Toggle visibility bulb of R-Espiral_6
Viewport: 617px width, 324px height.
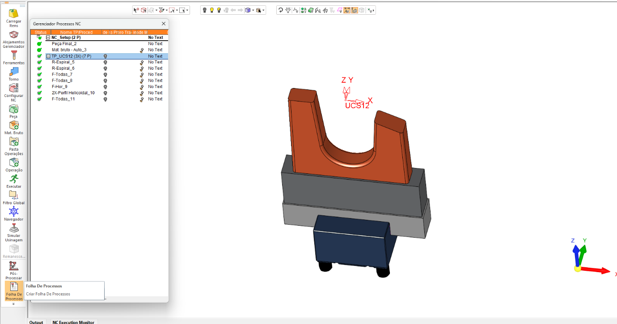click(105, 68)
